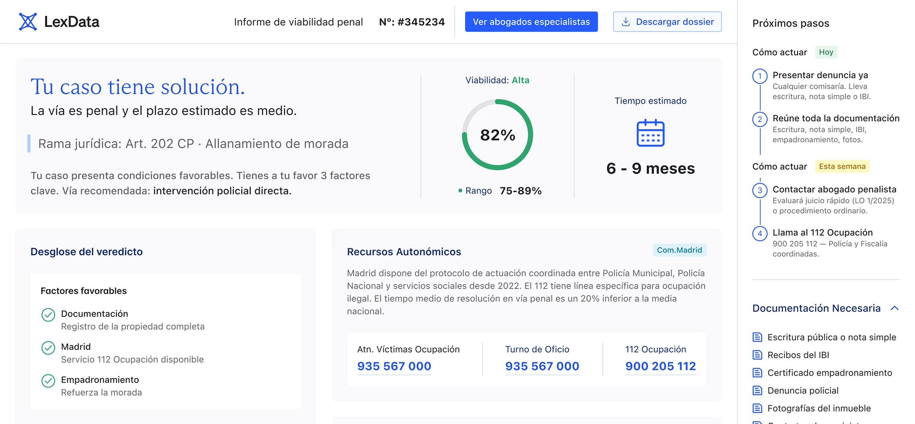
Task: Click Escritura pública o nota simple item
Action: point(832,337)
